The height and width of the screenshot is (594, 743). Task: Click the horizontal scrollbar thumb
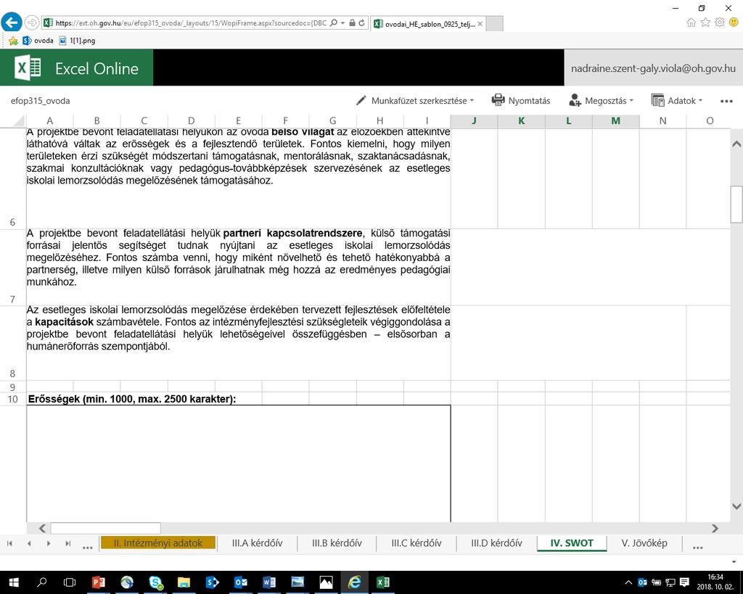[x=106, y=528]
